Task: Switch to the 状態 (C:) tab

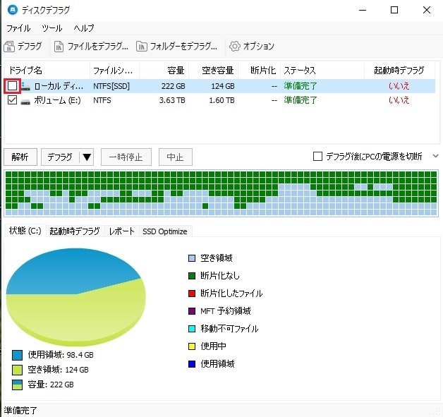Action: (25, 231)
